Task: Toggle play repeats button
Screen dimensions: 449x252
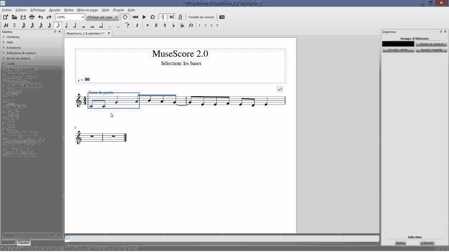Action: 162,17
